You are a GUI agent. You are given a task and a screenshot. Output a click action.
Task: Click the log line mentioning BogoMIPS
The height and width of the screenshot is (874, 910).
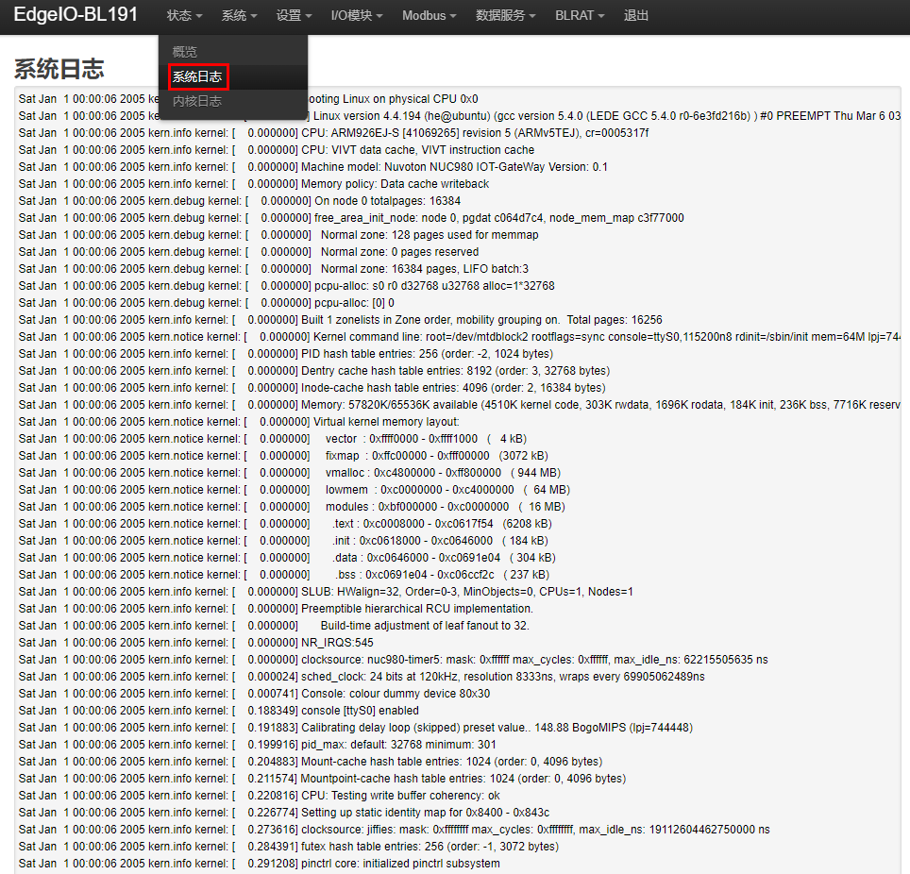point(356,728)
